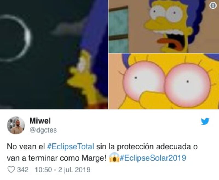Viewport: 219px width, 180px height.
Task: Open the screaming Marge image
Action: pos(164,26)
